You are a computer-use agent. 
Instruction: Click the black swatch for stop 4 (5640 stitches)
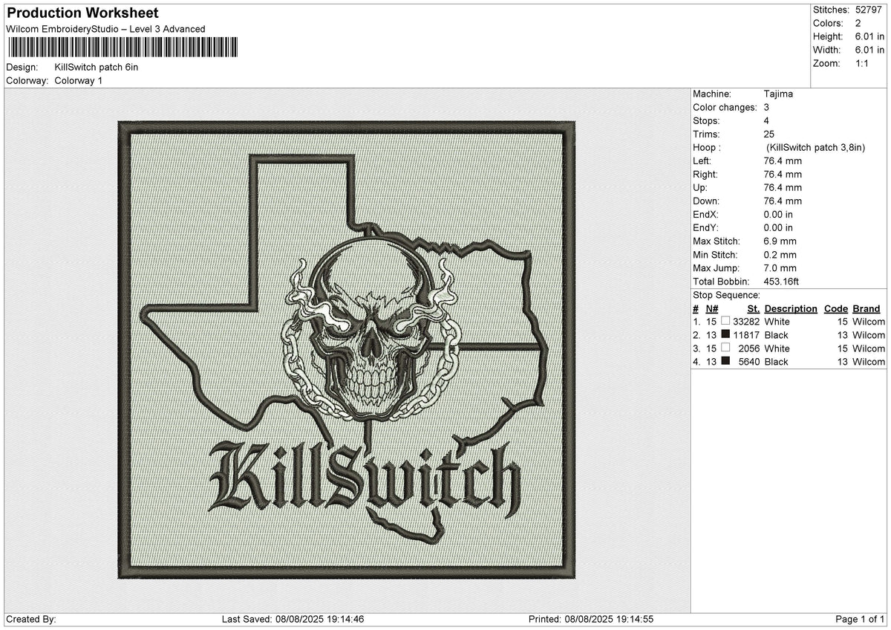pyautogui.click(x=725, y=361)
